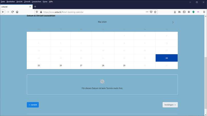Image resolution: width=207 pixels, height=116 pixels.
Task: Click the 'Datum & Uhrzeit auswählen' heading
Action: (41, 16)
